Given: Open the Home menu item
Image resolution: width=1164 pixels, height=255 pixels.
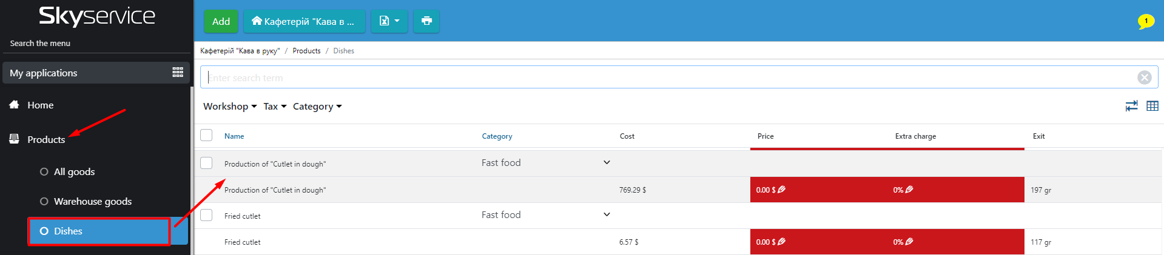Looking at the screenshot, I should [40, 105].
